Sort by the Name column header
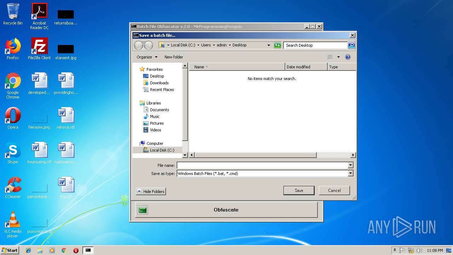The height and width of the screenshot is (255, 453). click(237, 67)
